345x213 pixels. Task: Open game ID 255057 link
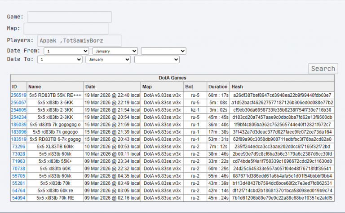point(19,103)
